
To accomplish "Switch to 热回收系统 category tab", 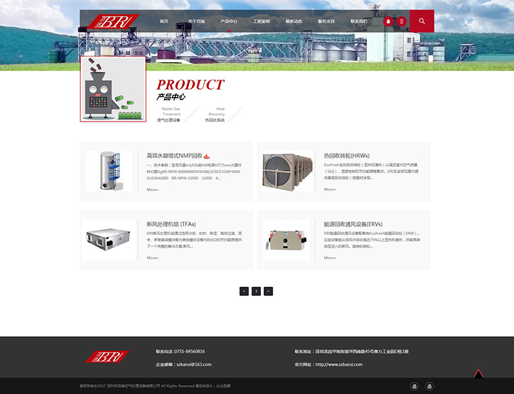I will (x=215, y=114).
